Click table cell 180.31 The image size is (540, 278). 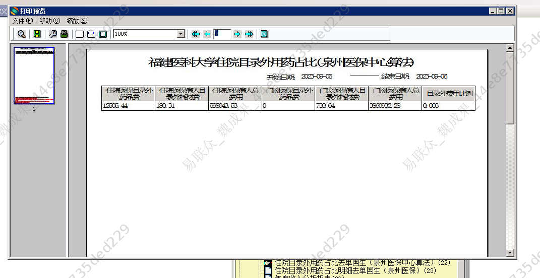182,106
